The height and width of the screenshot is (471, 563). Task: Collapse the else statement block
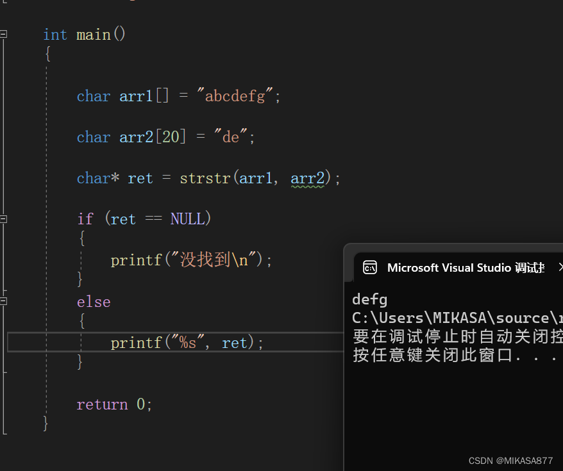pyautogui.click(x=3, y=301)
